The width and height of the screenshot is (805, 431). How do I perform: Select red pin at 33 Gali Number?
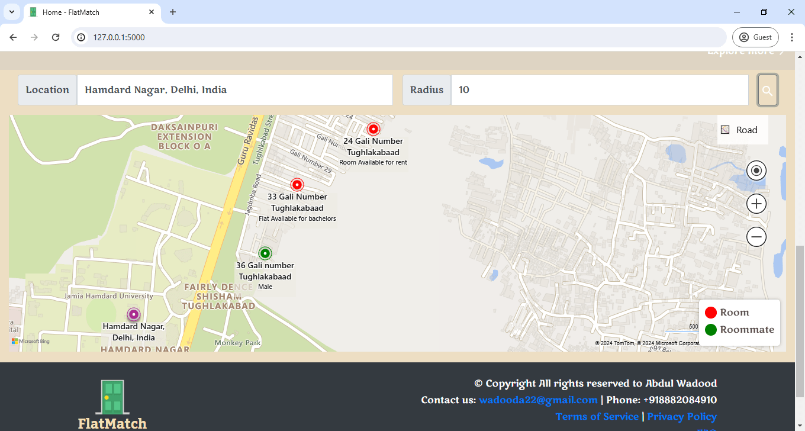point(297,185)
